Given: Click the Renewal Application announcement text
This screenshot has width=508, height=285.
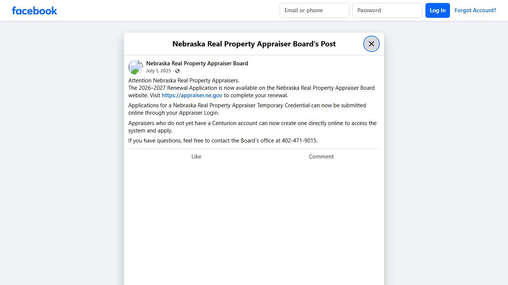Looking at the screenshot, I should pos(251,88).
